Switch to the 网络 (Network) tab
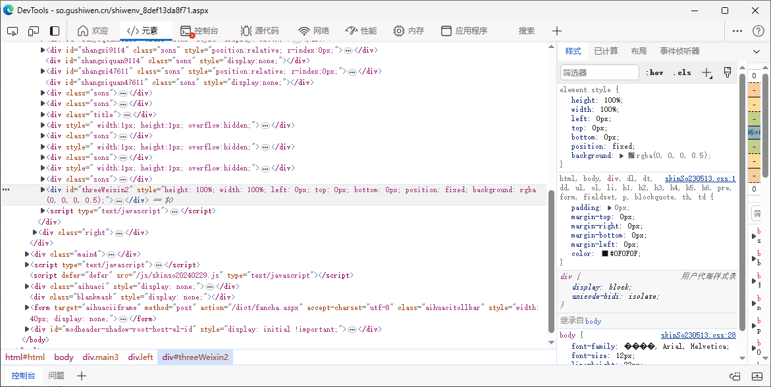The width and height of the screenshot is (771, 387). (x=313, y=31)
